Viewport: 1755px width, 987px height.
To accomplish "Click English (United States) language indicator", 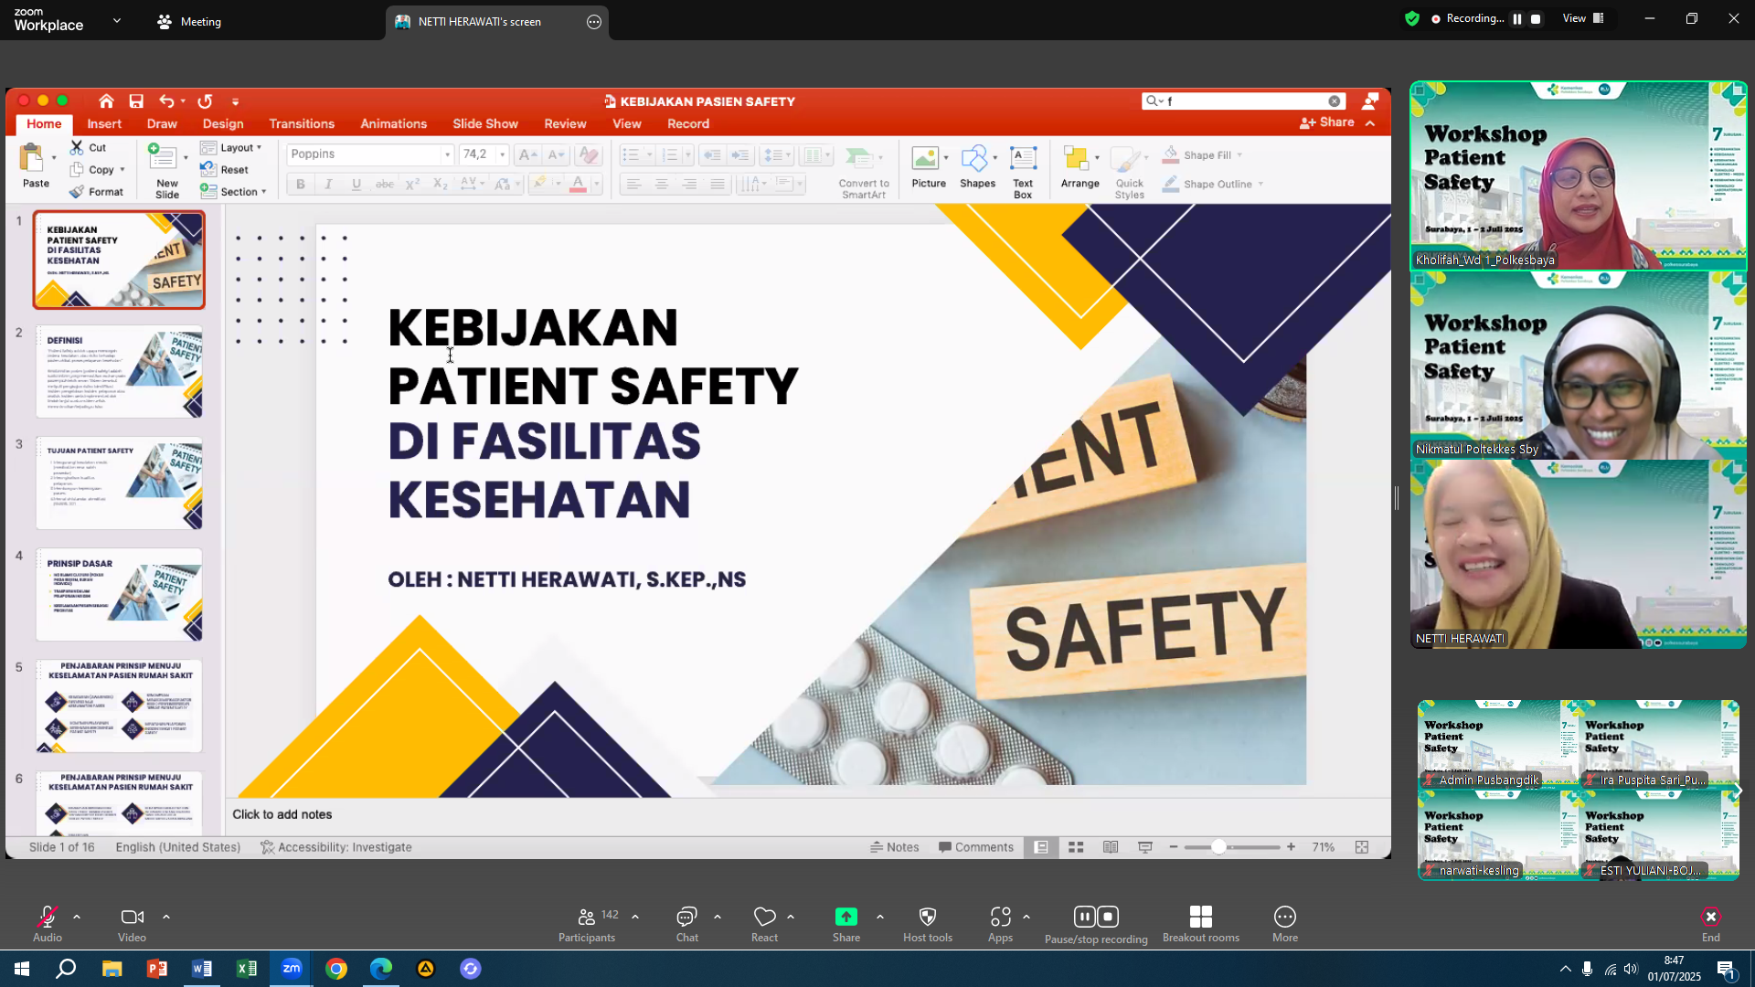I will click(x=178, y=847).
